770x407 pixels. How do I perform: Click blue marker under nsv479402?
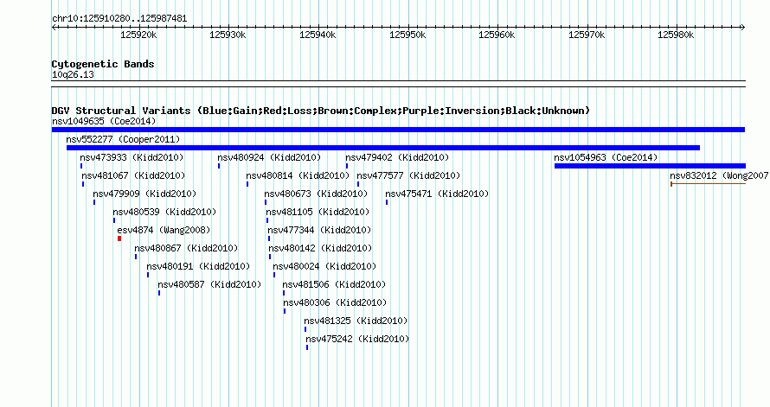pyautogui.click(x=347, y=166)
